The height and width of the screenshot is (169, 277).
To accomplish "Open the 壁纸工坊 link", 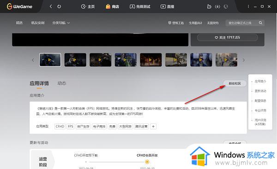I will tap(176, 23).
